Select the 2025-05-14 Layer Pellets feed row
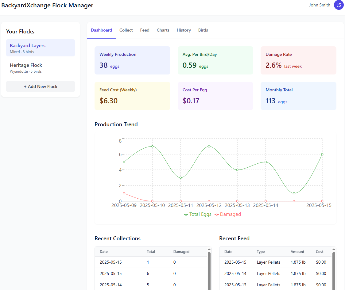The width and height of the screenshot is (345, 290). [275, 273]
